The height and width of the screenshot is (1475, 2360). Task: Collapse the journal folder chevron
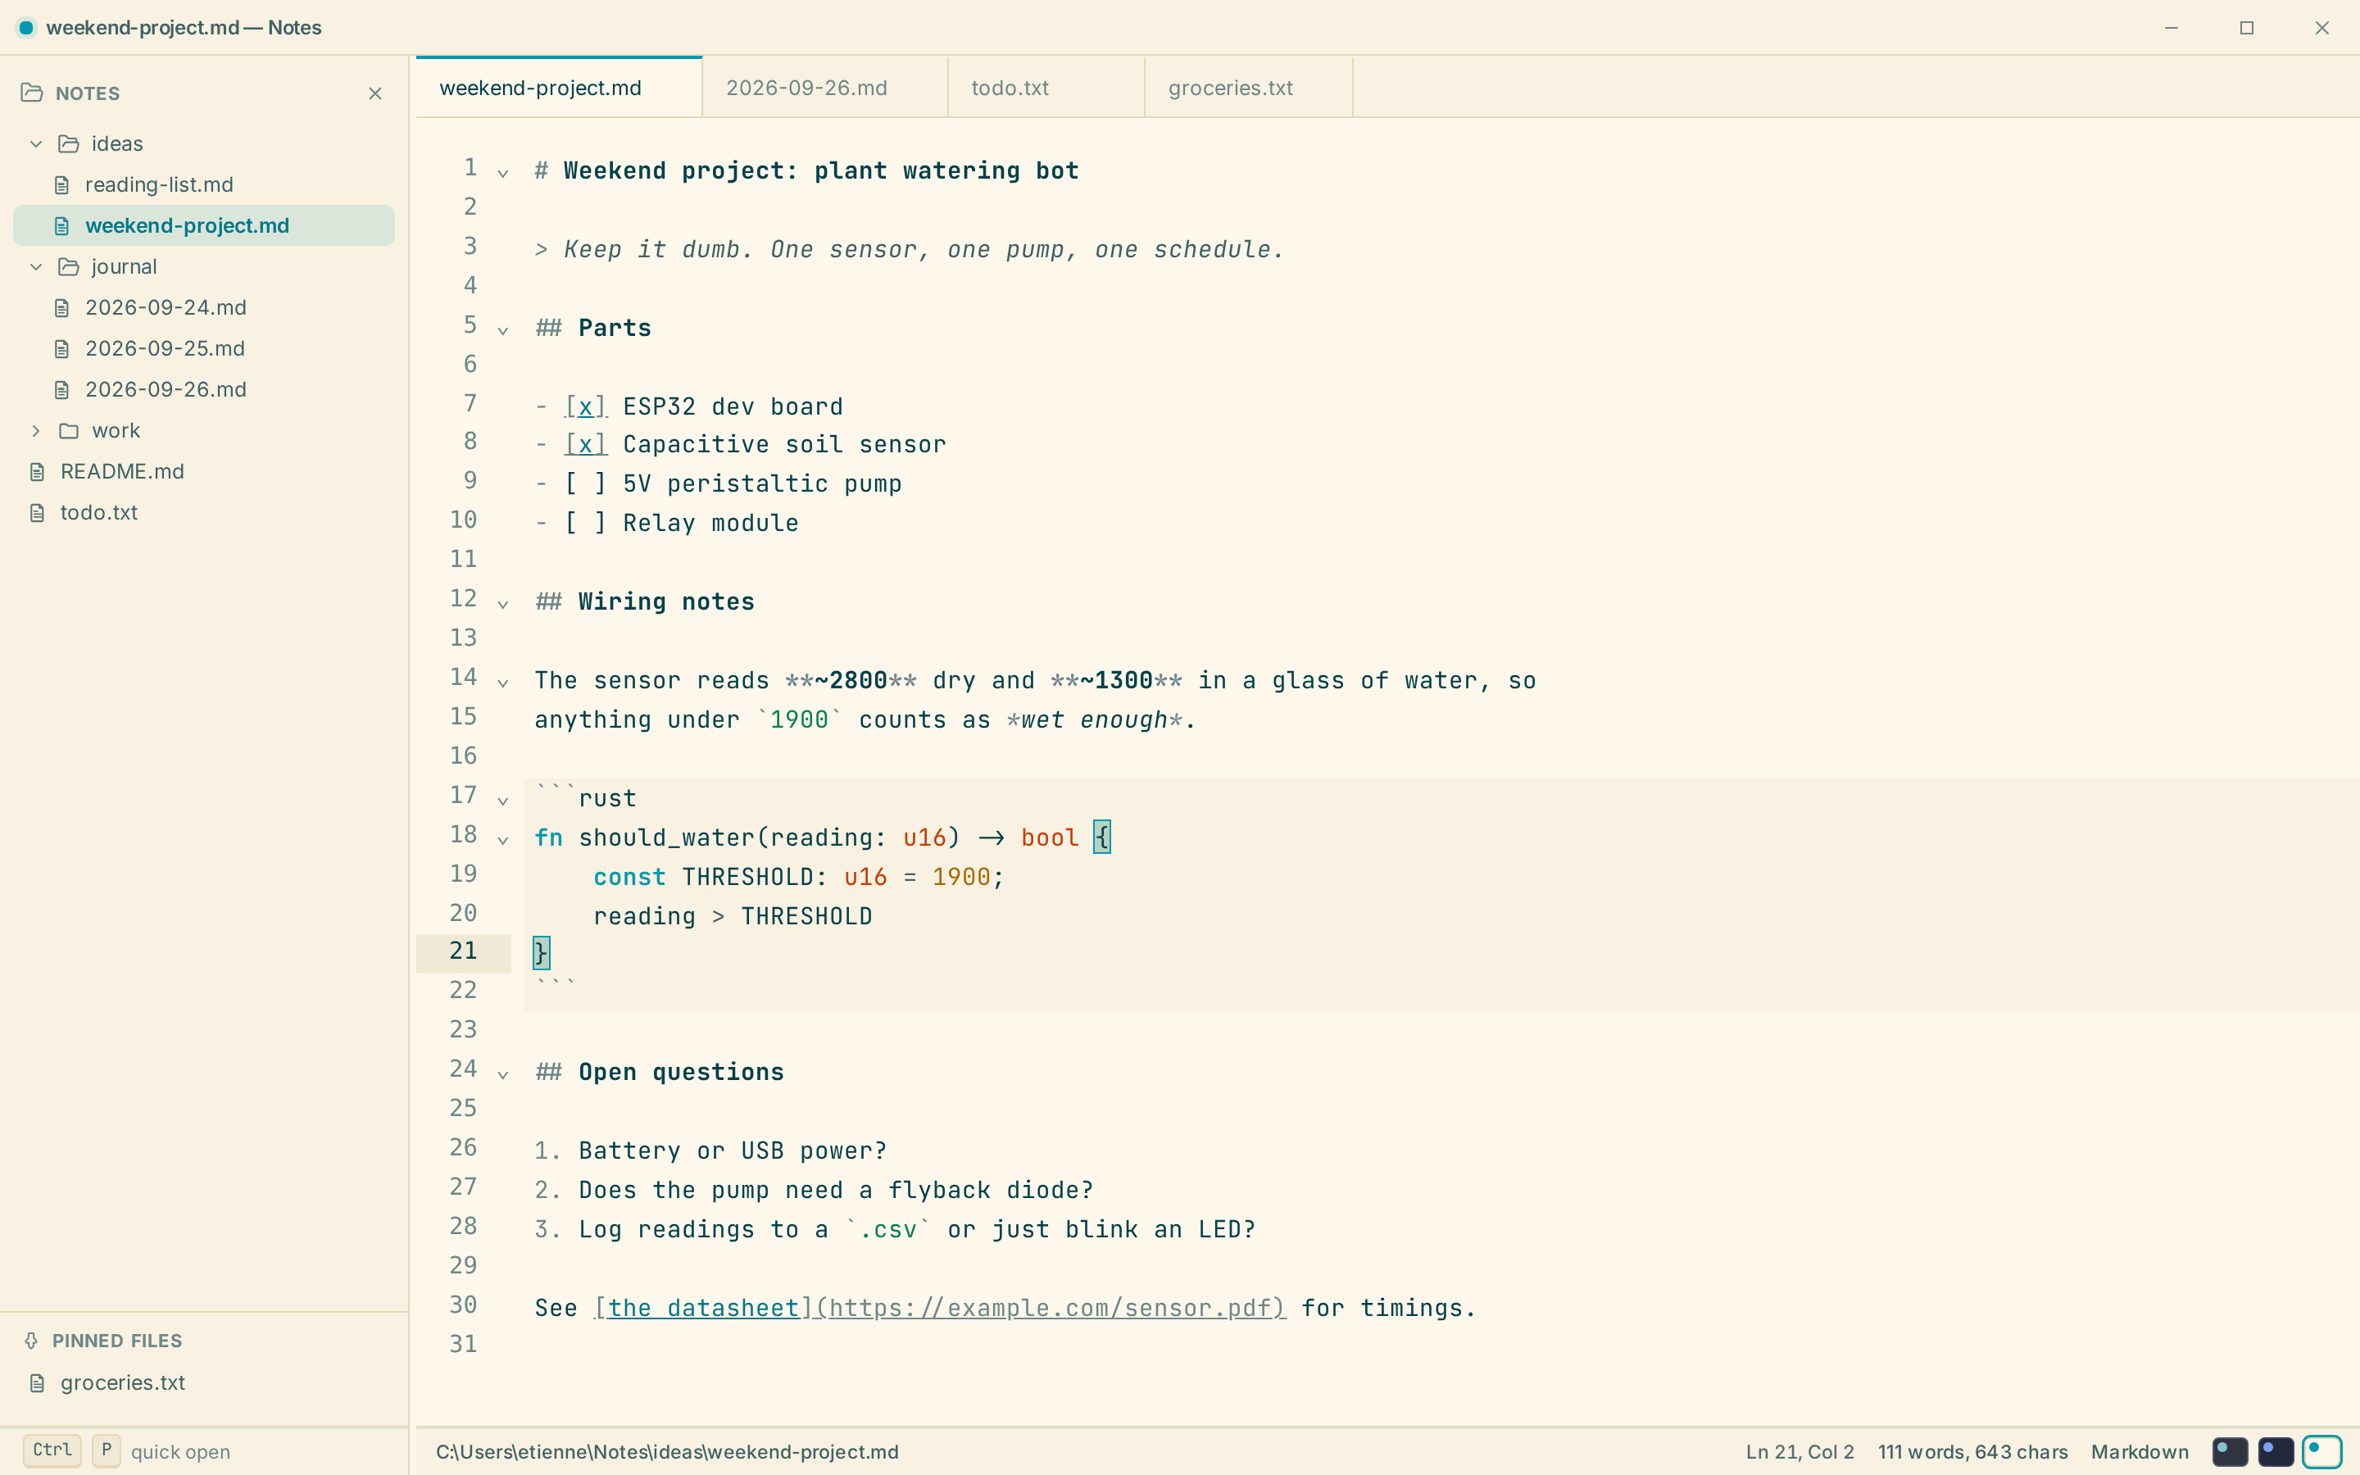[x=36, y=266]
